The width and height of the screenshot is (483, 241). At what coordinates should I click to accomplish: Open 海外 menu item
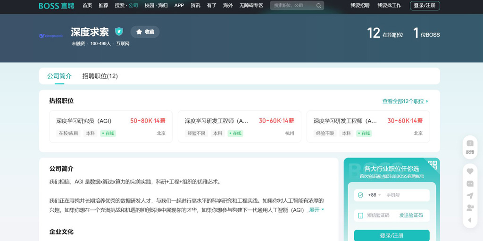click(228, 6)
